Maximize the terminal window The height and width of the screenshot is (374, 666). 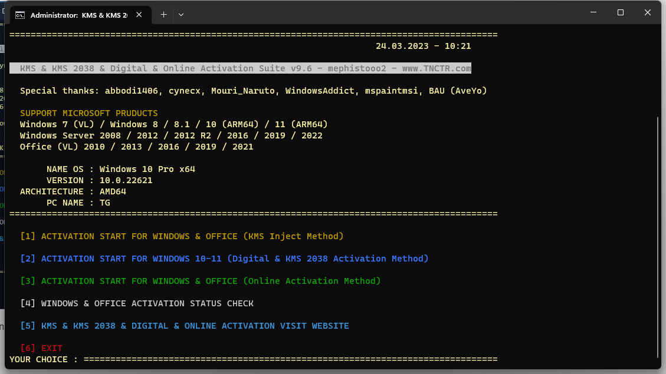[621, 12]
